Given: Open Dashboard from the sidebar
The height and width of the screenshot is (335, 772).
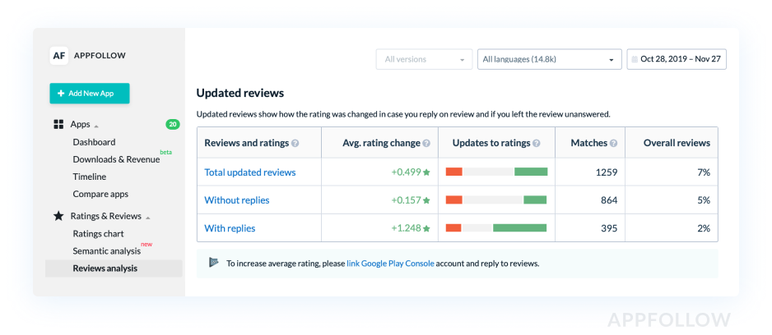Looking at the screenshot, I should pyautogui.click(x=94, y=142).
